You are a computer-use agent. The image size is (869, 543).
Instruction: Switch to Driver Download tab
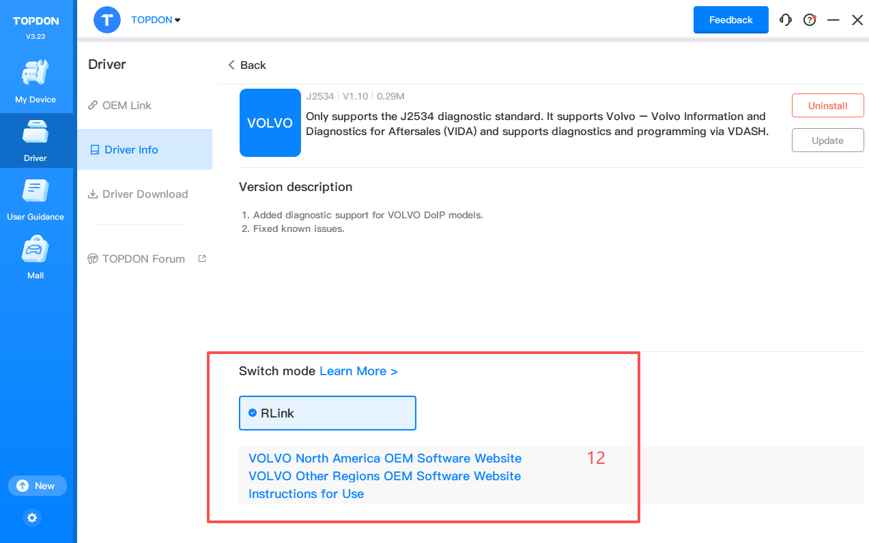point(145,194)
